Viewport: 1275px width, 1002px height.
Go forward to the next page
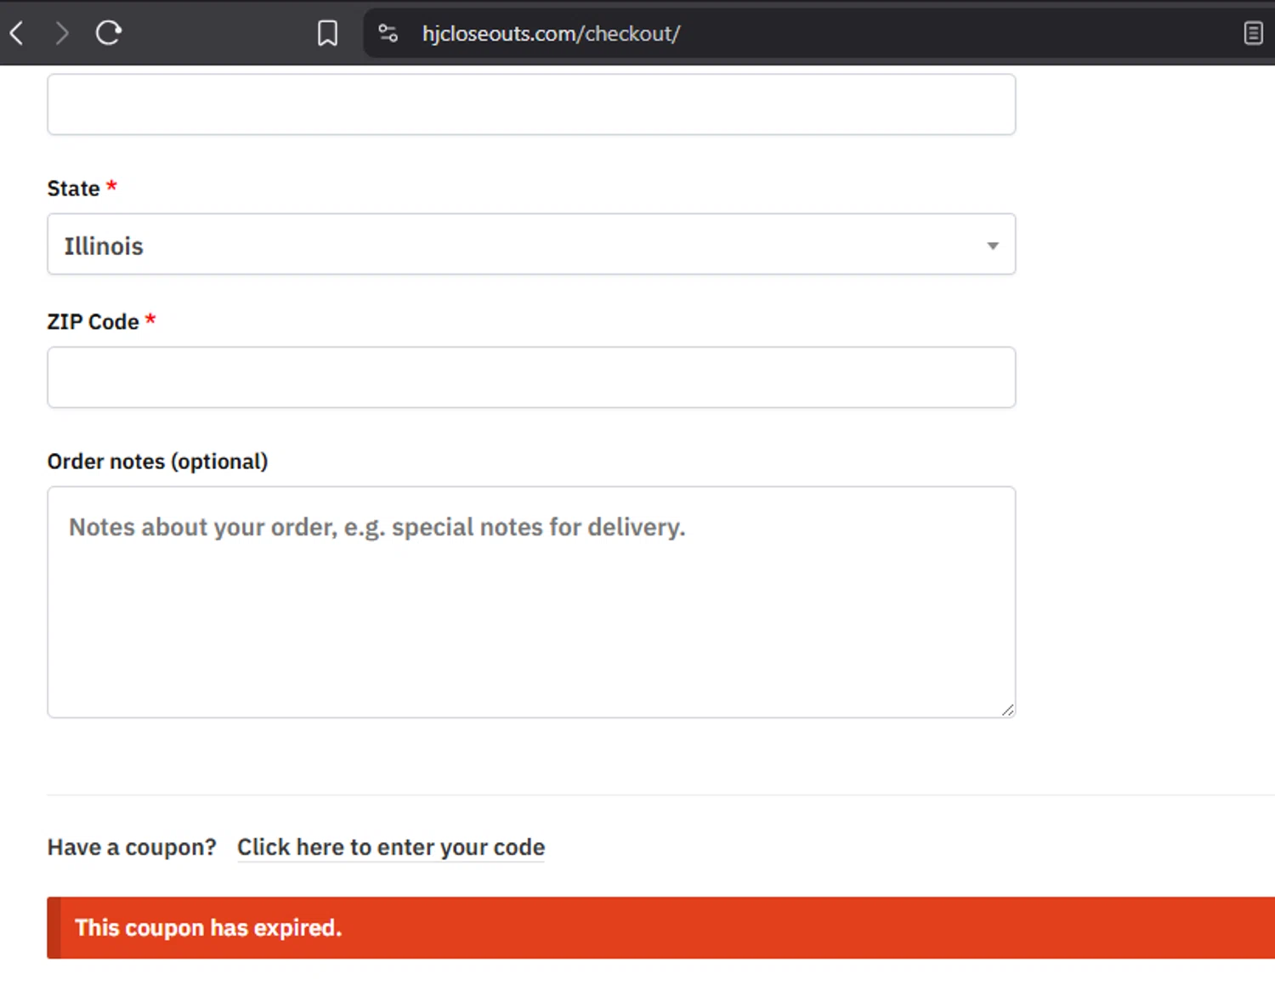coord(61,33)
